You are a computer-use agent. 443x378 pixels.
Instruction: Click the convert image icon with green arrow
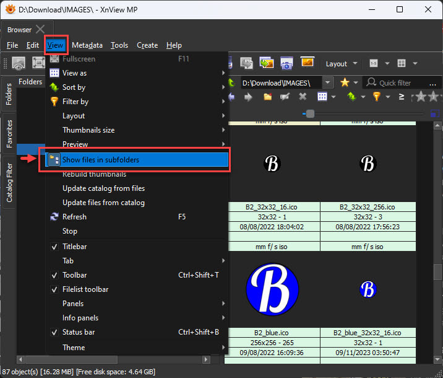click(x=267, y=63)
